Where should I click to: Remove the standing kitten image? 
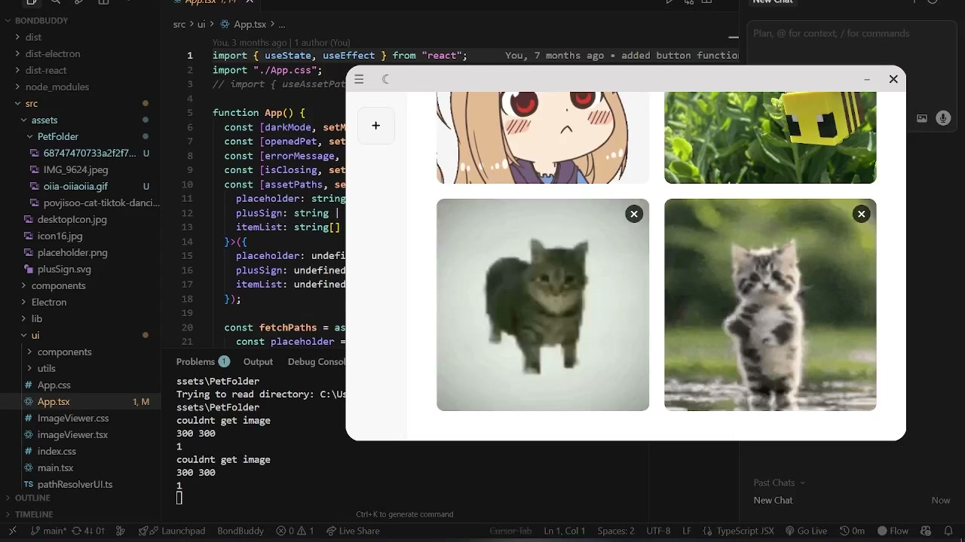861,215
